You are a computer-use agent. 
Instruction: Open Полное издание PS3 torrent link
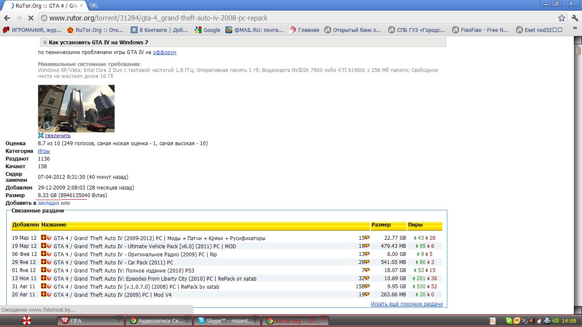124,270
